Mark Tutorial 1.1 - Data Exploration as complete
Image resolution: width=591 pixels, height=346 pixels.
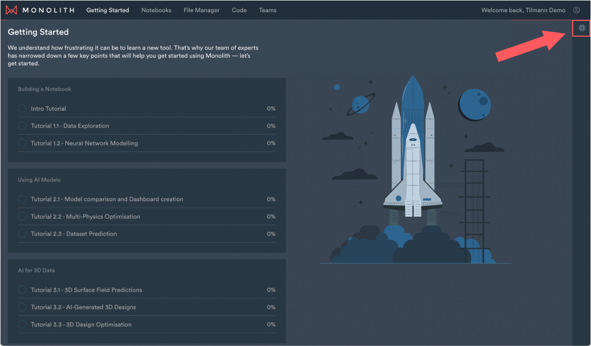[x=22, y=126]
